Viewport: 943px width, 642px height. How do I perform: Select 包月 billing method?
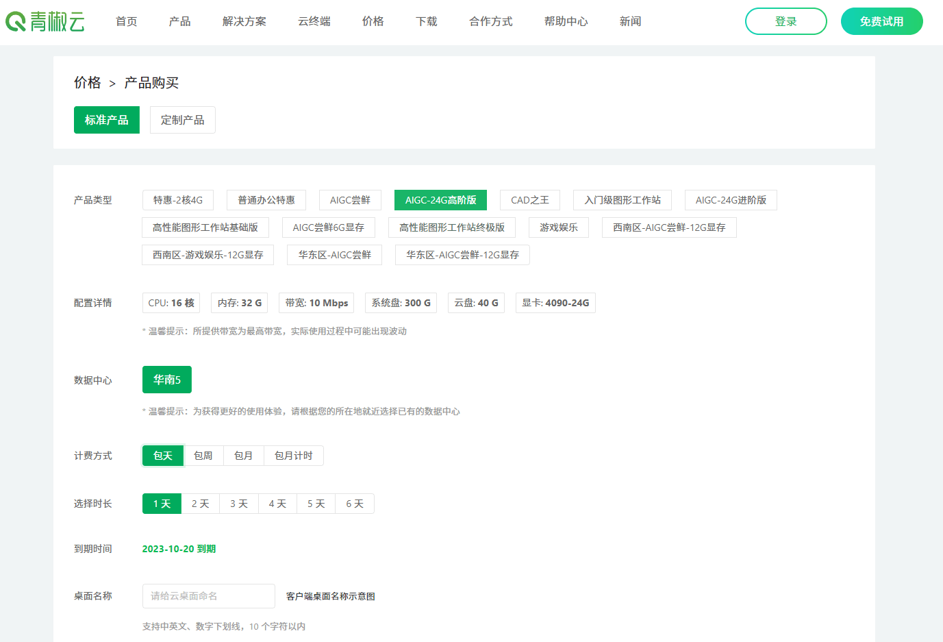coord(244,456)
